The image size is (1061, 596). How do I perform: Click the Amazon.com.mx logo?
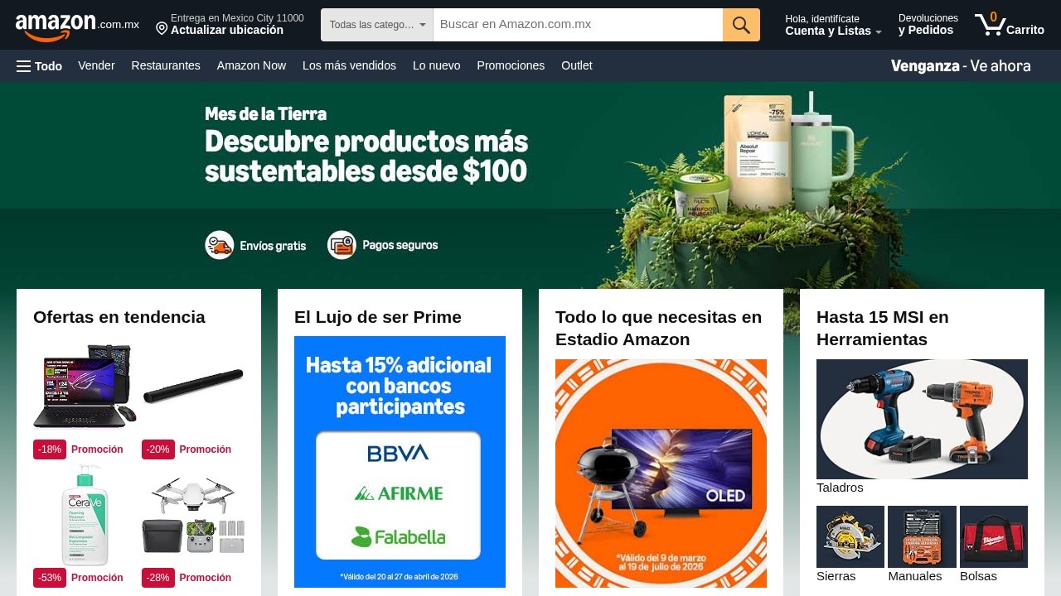point(77,26)
